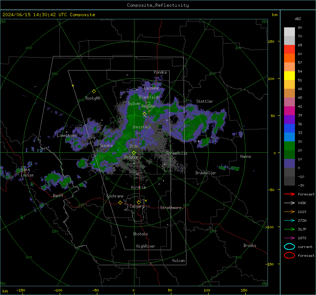
Task: Click the 31JP legend label
Action: coord(302,229)
